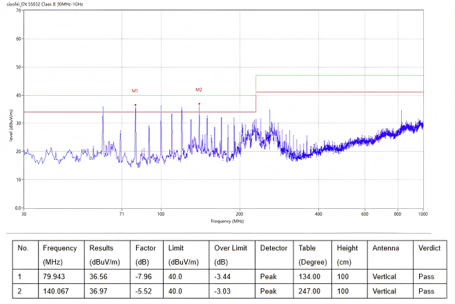Click the Frequency (MHz) axis title

point(227,221)
